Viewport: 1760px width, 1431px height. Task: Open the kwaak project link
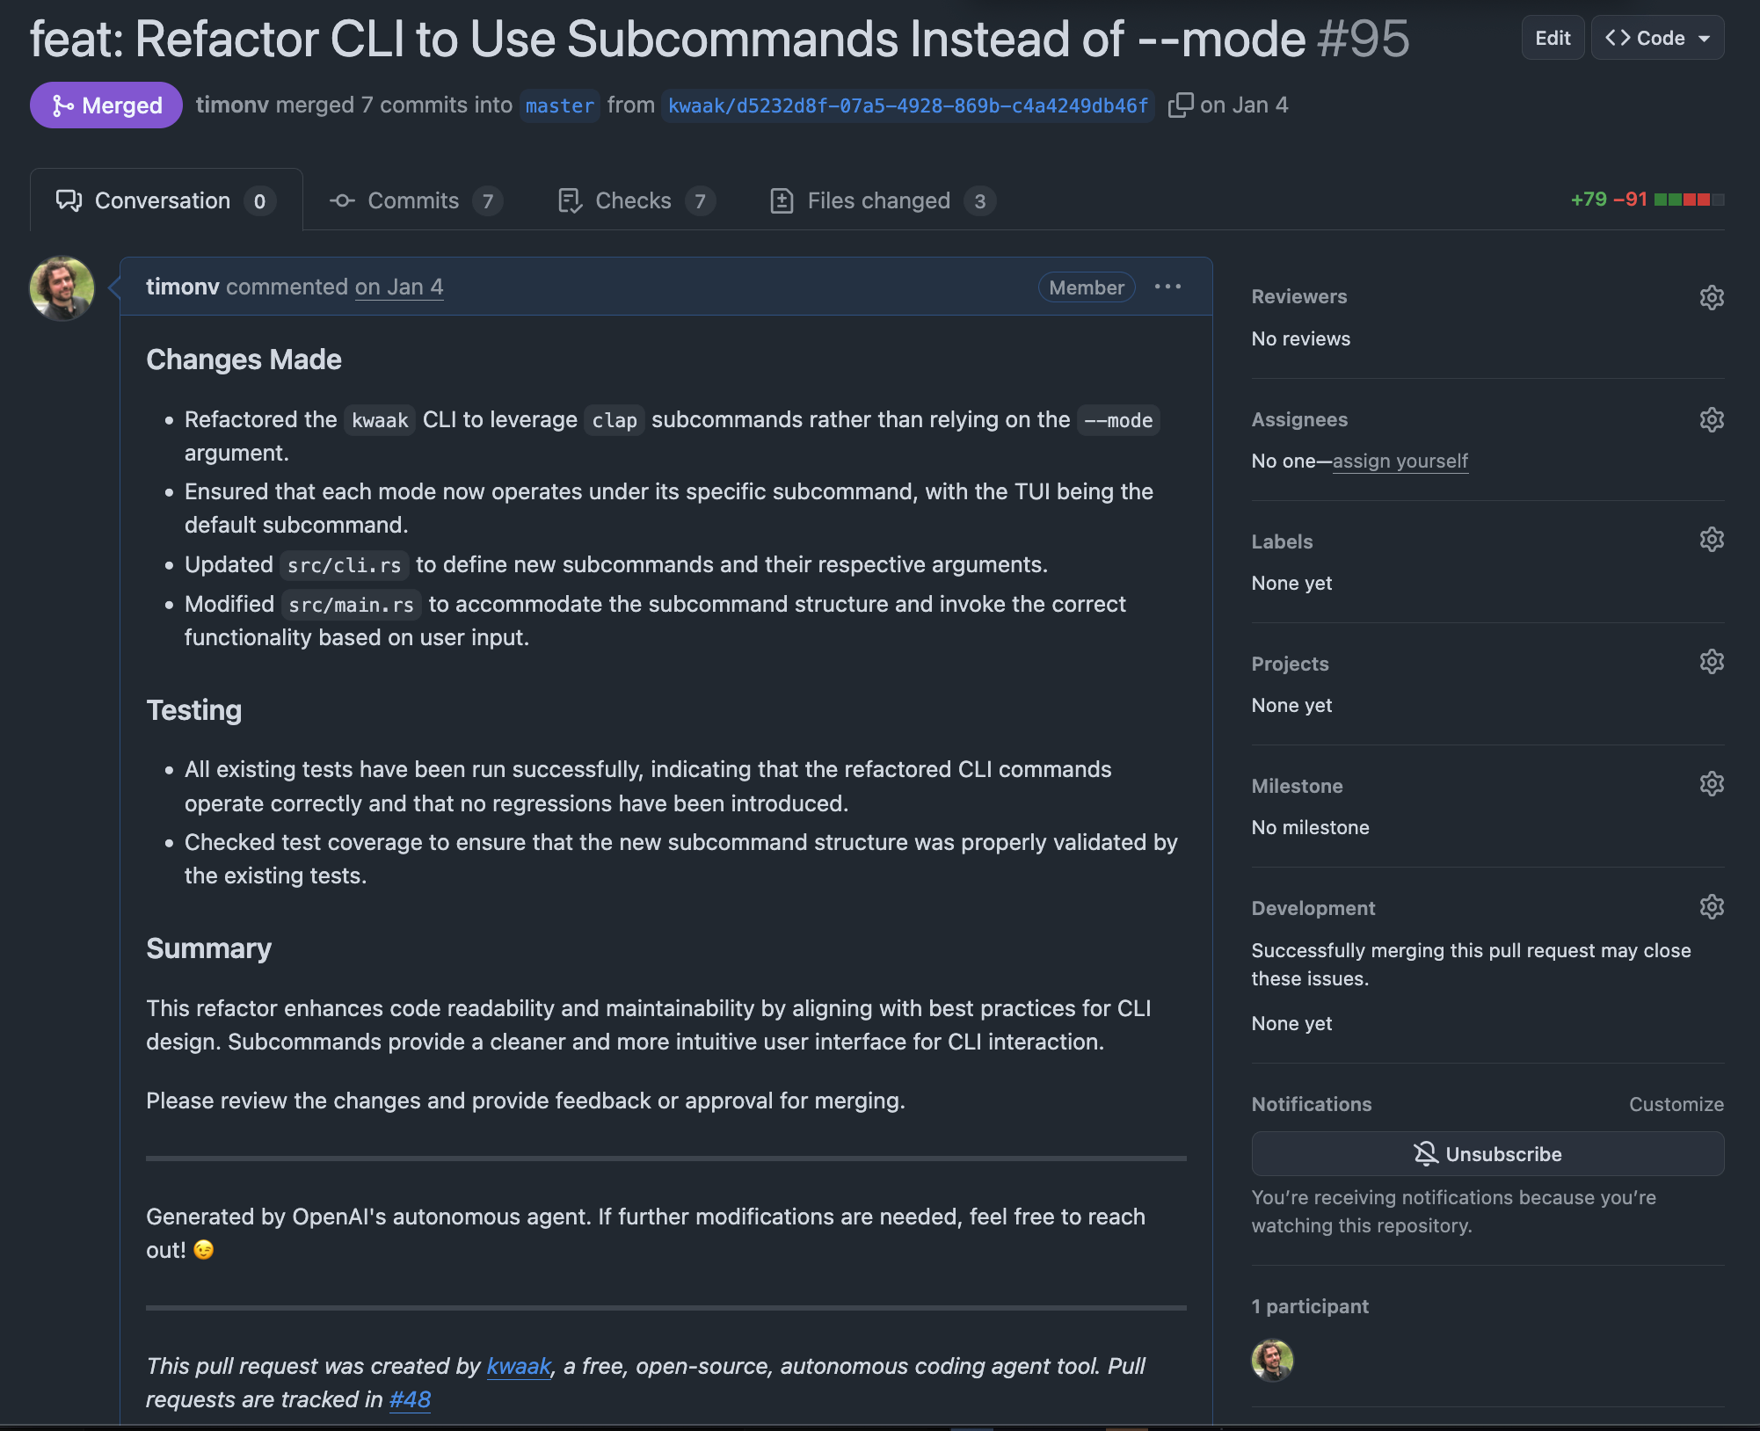(x=519, y=1367)
